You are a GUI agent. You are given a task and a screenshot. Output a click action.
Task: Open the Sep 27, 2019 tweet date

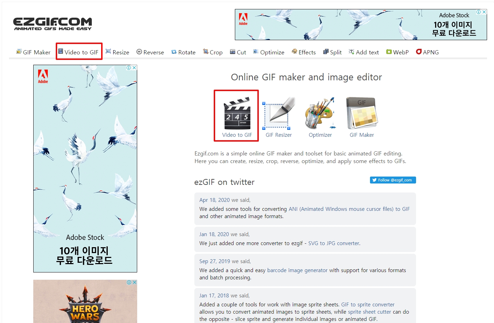[x=215, y=261]
